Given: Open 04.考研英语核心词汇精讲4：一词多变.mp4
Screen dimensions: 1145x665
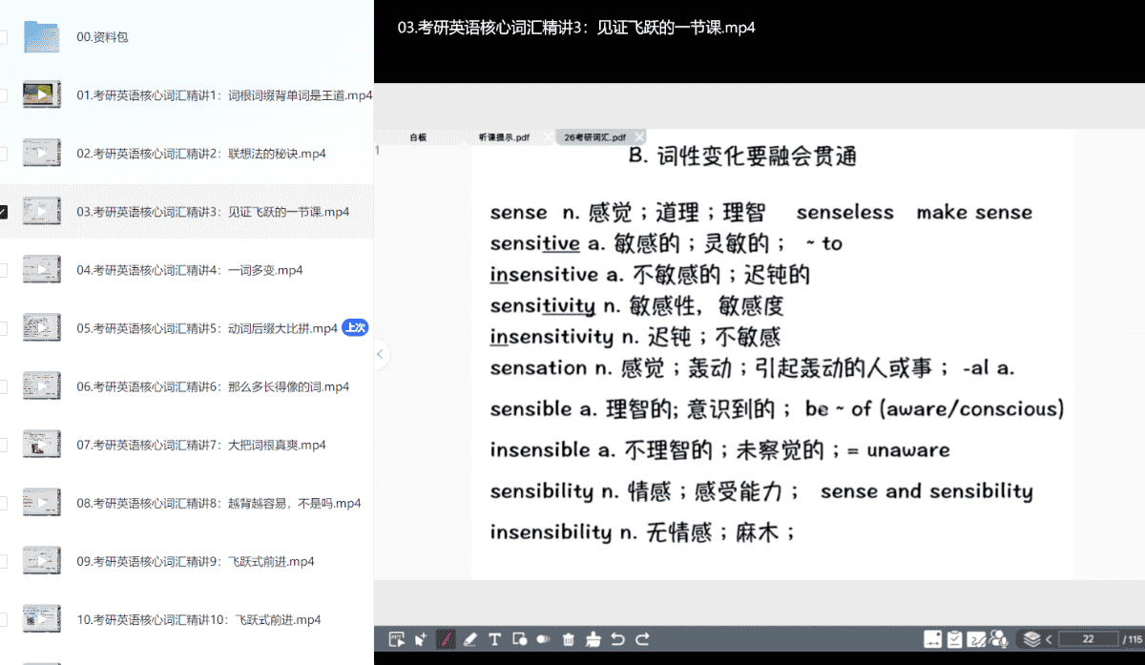Looking at the screenshot, I should [x=189, y=270].
